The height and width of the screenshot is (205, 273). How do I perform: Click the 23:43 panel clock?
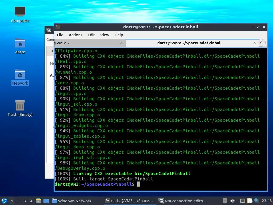267,201
